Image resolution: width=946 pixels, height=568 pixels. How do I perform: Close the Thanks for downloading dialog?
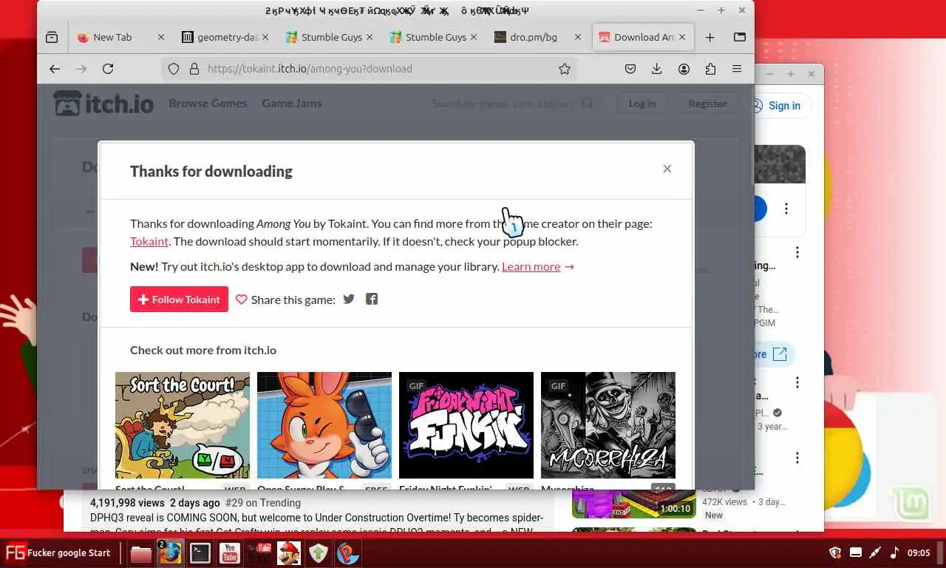667,169
